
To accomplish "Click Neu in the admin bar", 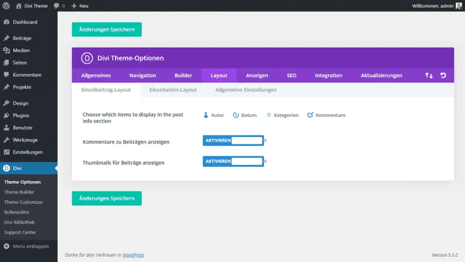I will [x=84, y=6].
